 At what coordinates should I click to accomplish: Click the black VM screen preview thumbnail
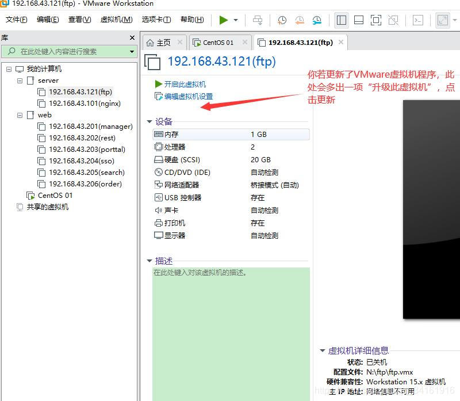tap(431, 209)
